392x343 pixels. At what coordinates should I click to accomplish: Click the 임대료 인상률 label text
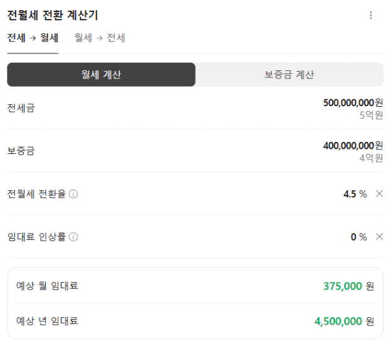(x=36, y=237)
